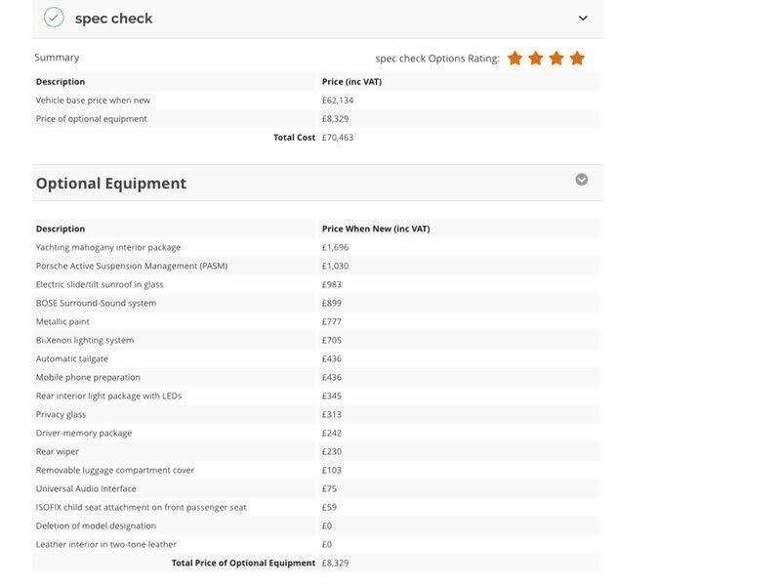Select the Yachting mahogany interior package row
The height and width of the screenshot is (586, 781).
tap(316, 248)
